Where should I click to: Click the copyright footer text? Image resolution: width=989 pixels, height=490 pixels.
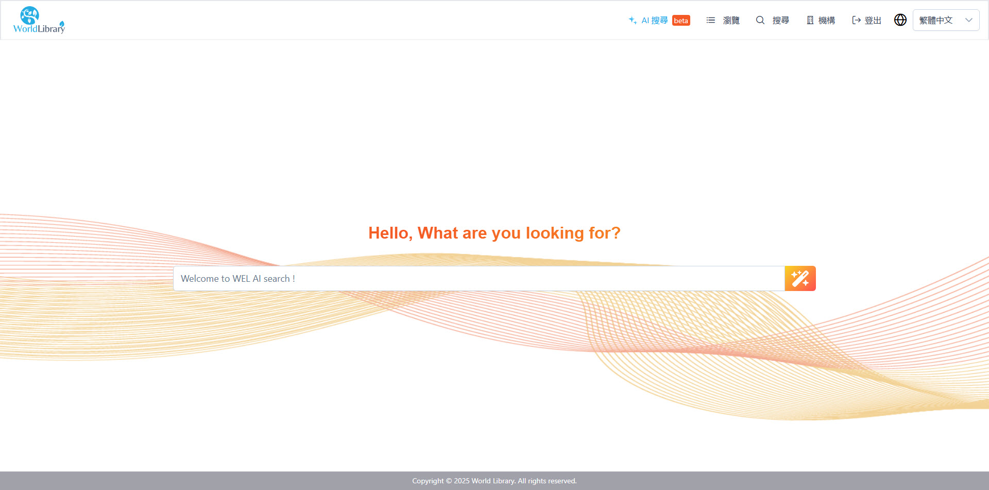pyautogui.click(x=494, y=481)
